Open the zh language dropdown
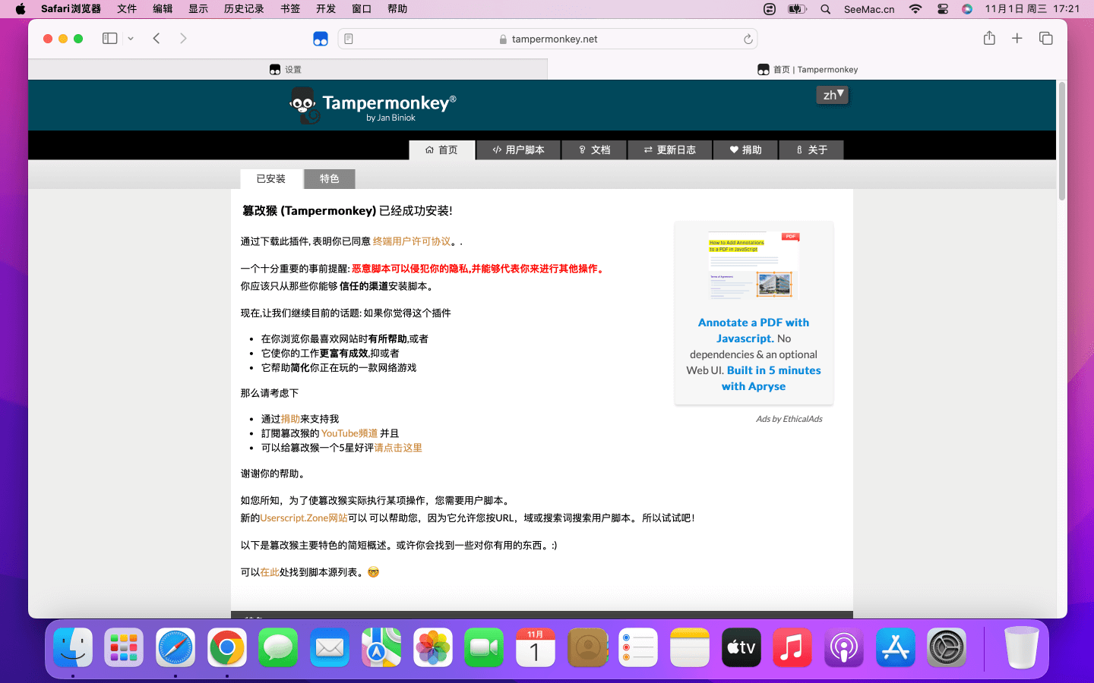 (x=833, y=95)
